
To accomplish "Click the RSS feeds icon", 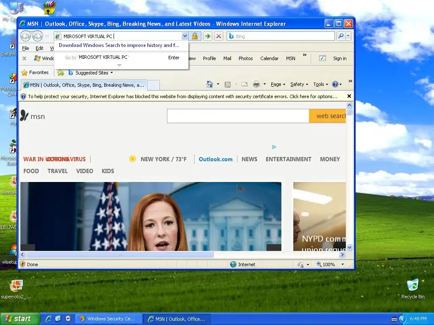I will 228,85.
